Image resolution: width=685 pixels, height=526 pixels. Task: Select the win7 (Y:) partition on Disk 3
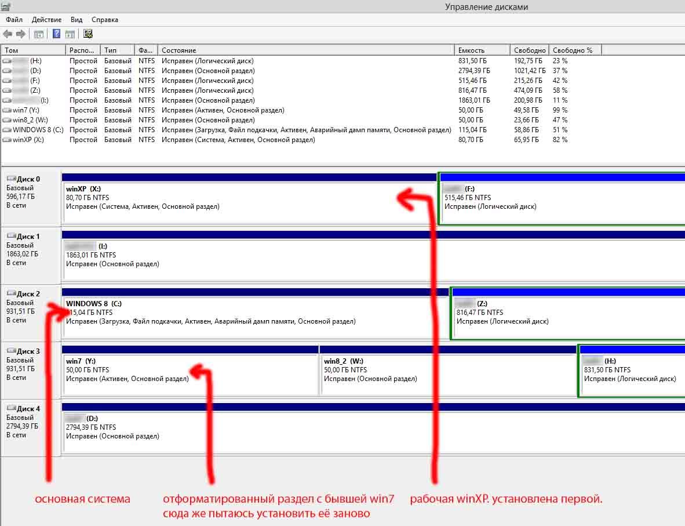191,371
